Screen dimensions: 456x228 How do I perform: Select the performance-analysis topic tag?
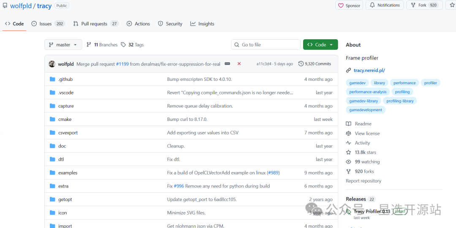[368, 92]
